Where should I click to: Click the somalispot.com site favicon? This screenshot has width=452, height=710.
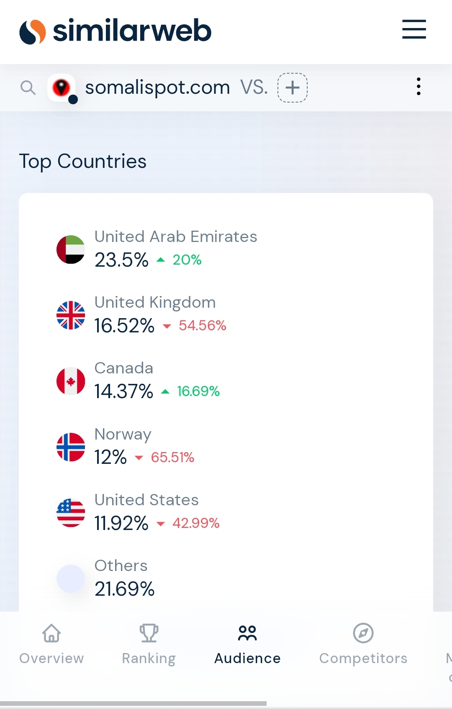tap(62, 88)
